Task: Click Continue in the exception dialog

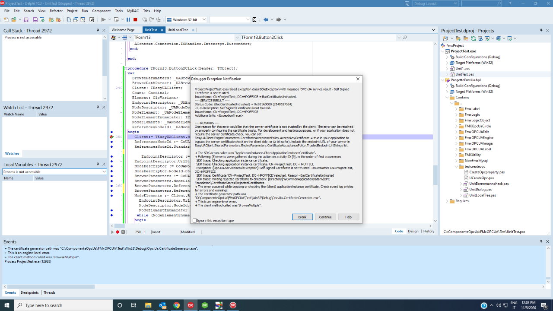Action: [x=325, y=217]
